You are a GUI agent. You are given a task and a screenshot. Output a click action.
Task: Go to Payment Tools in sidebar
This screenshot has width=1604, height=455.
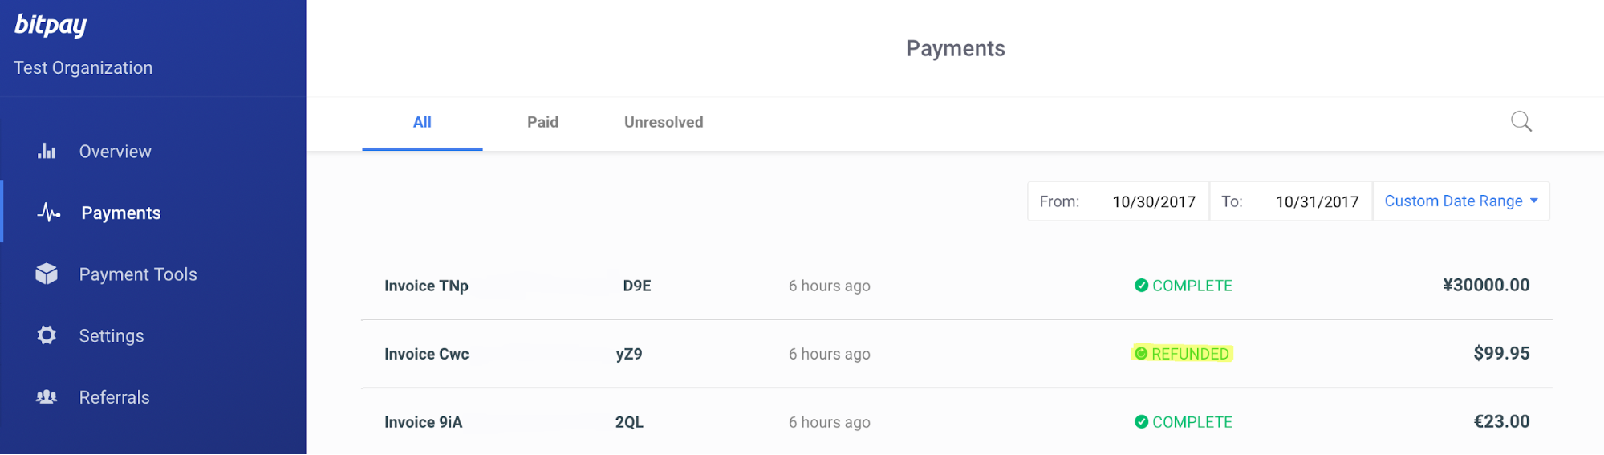click(x=138, y=274)
